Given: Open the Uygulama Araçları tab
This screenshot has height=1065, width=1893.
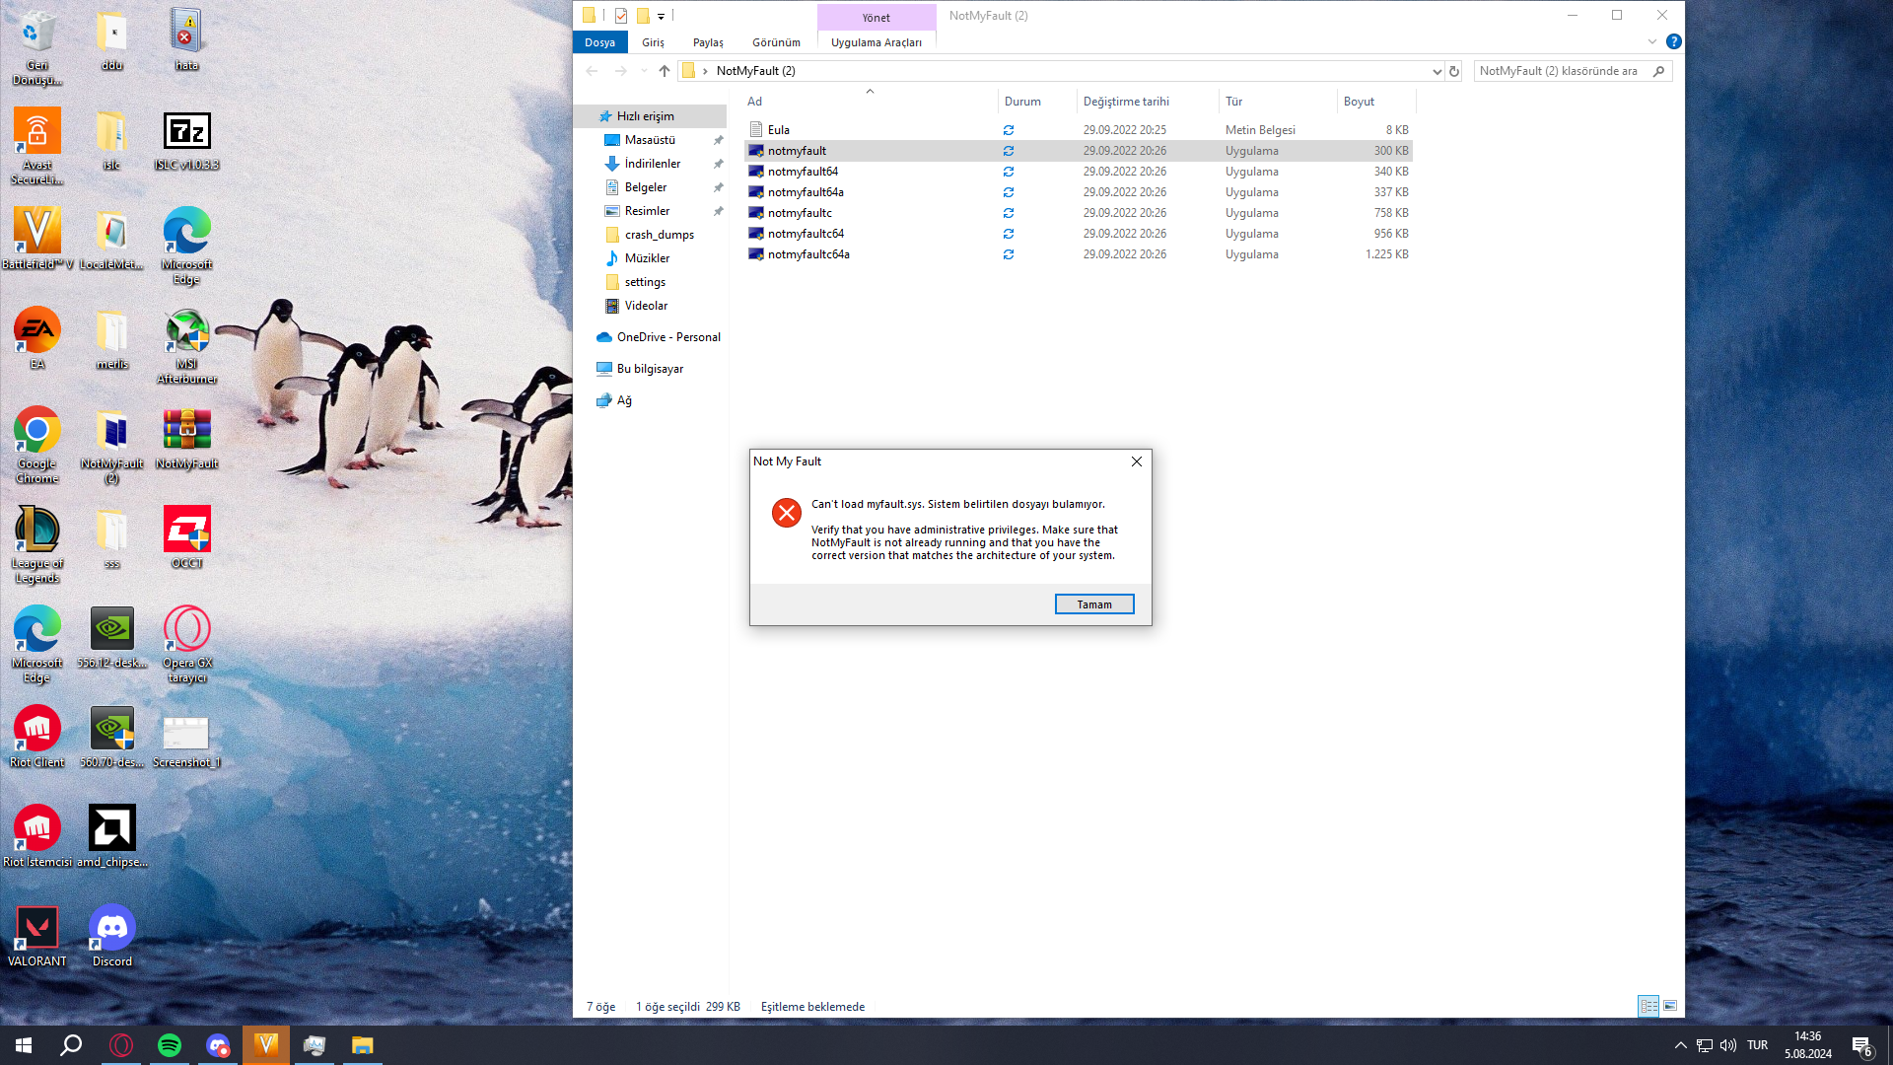Looking at the screenshot, I should [x=876, y=42].
